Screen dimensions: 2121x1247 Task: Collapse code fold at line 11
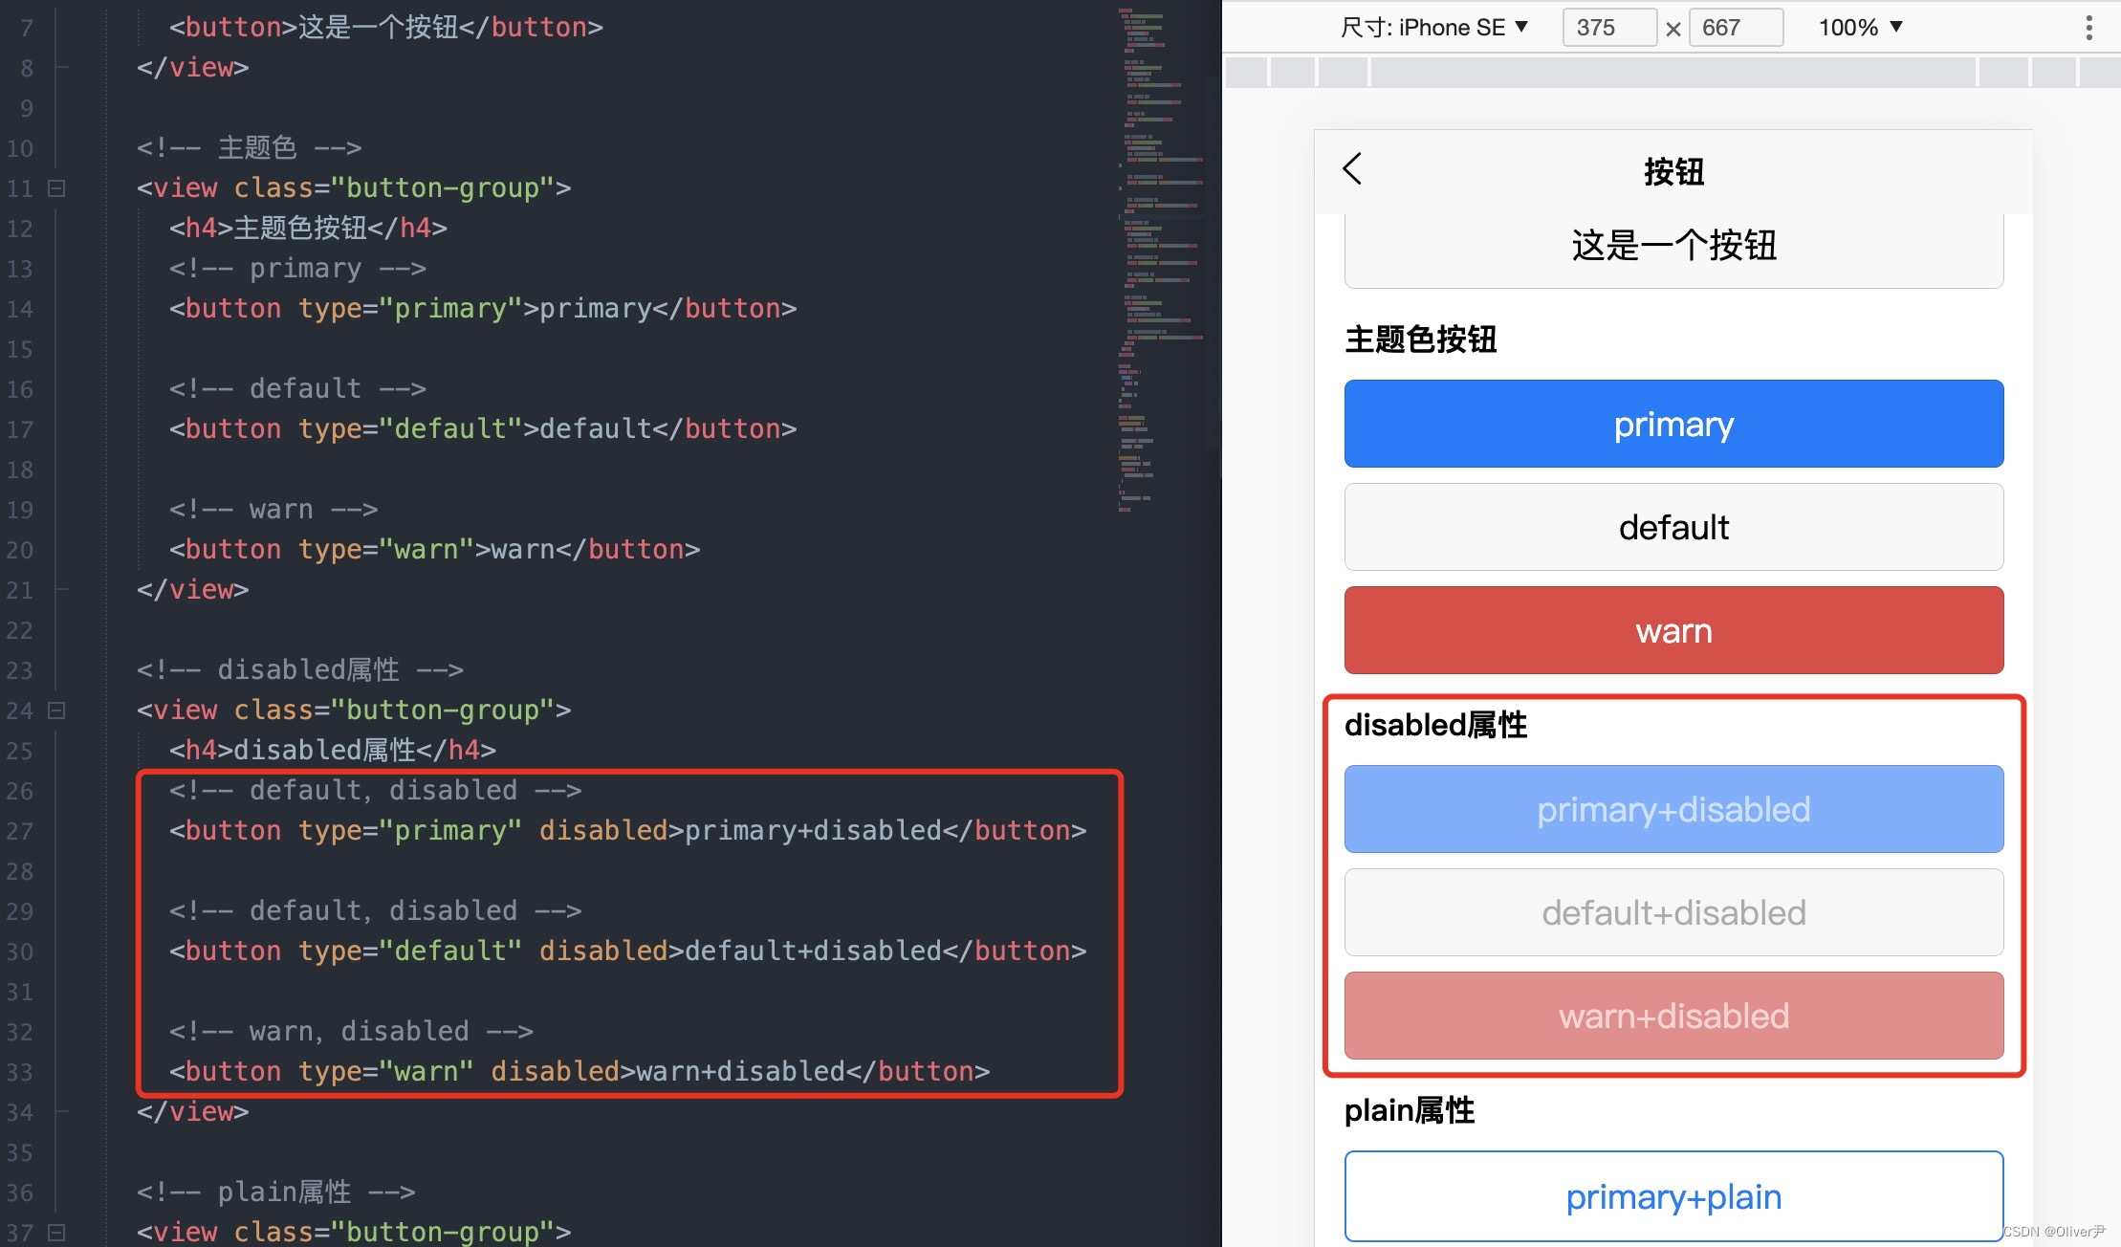tap(57, 188)
